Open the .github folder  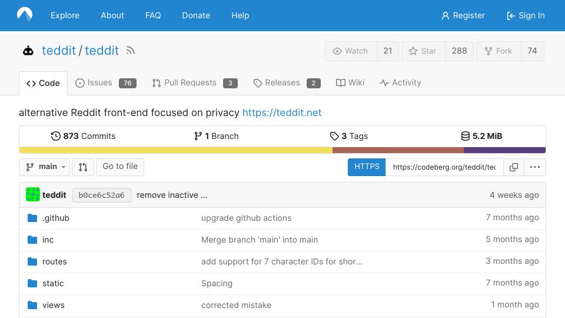pos(55,218)
